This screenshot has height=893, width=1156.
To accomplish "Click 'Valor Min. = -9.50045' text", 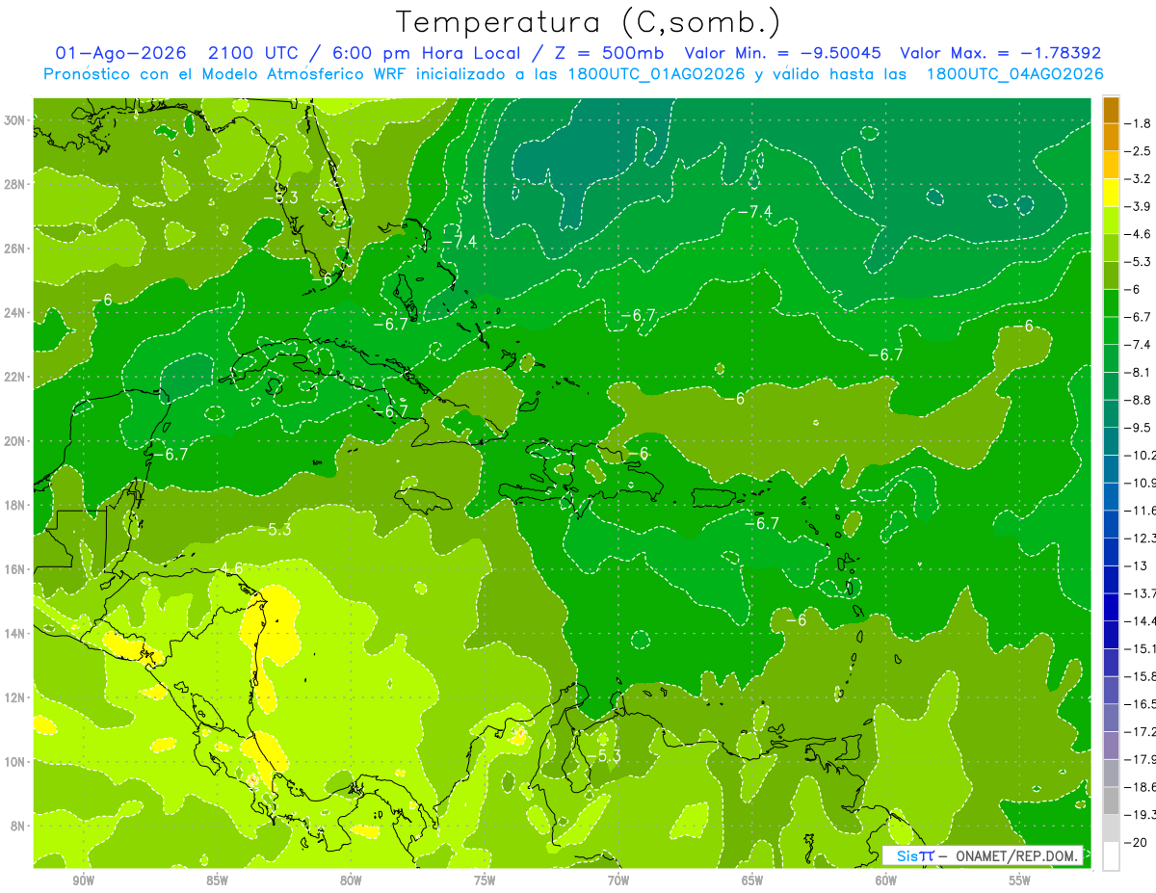I will 784,53.
